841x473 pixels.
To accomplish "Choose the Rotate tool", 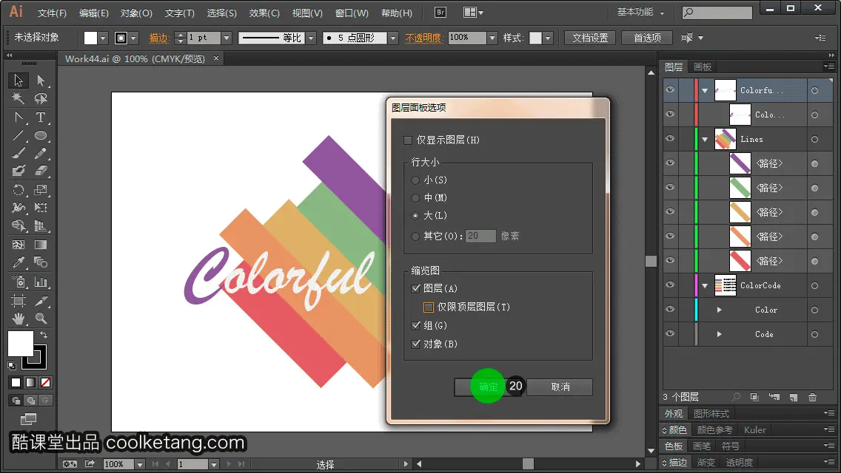I will (19, 190).
